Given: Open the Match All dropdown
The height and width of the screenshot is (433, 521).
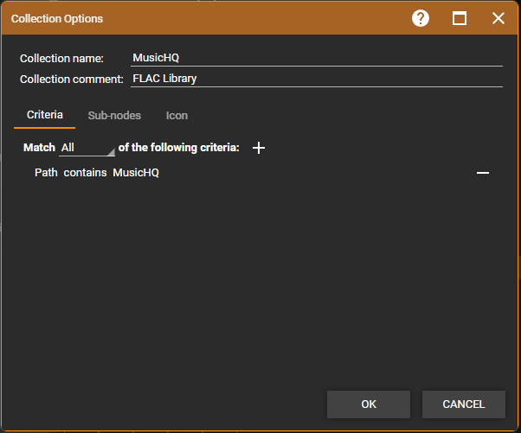Looking at the screenshot, I should (x=87, y=148).
